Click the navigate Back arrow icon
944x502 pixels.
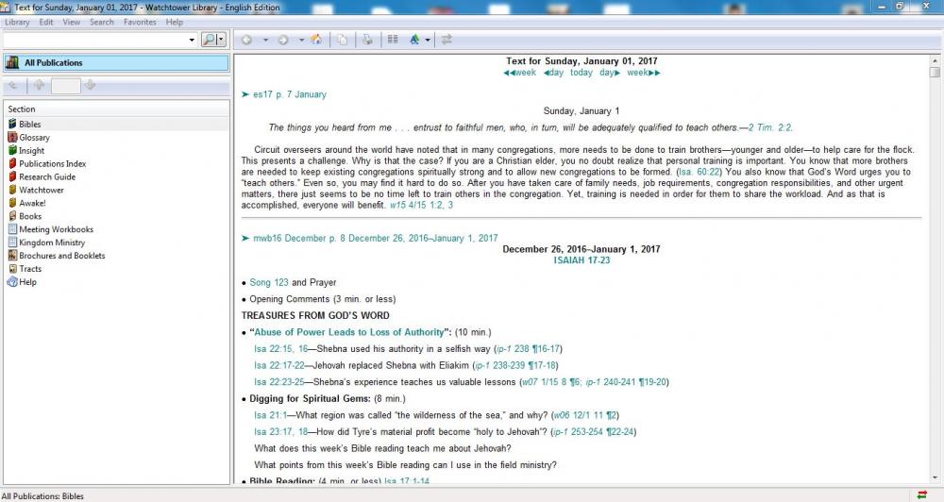[x=246, y=40]
